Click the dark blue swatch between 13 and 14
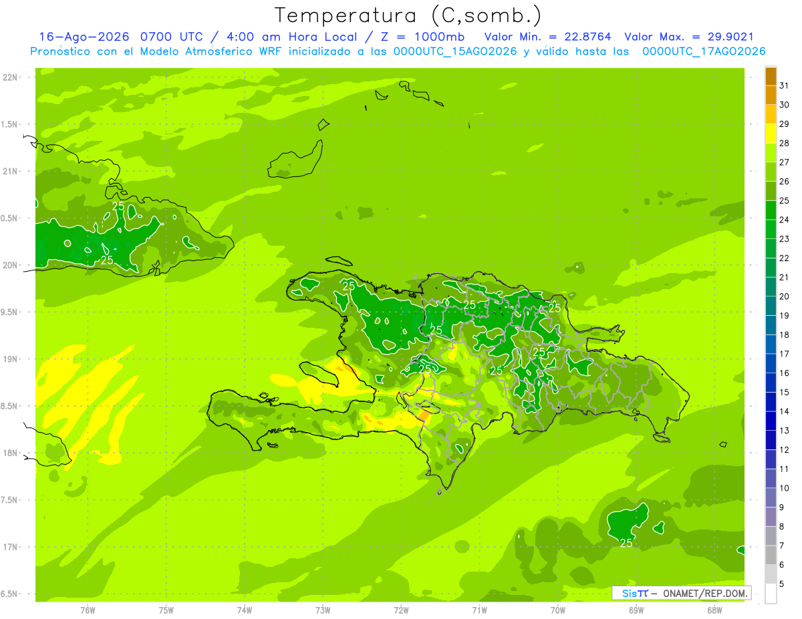The width and height of the screenshot is (802, 619). (771, 421)
